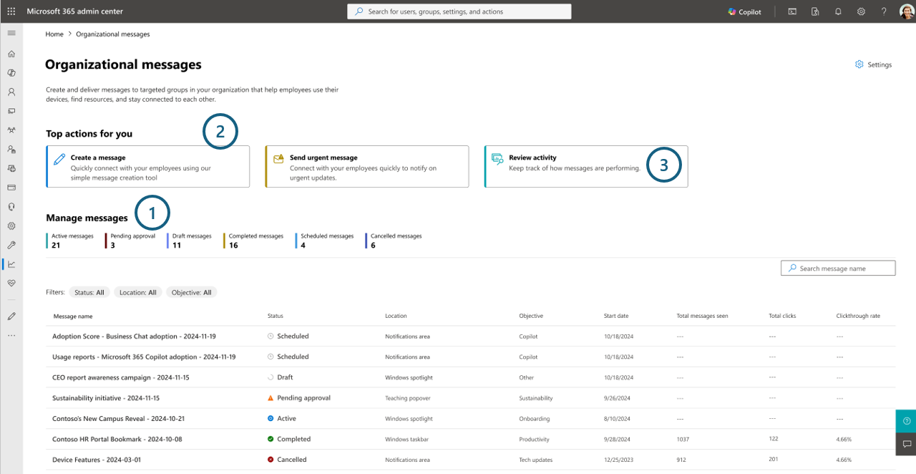Click total messages seen value 1037
Viewport: 916px width, 474px height.
683,440
